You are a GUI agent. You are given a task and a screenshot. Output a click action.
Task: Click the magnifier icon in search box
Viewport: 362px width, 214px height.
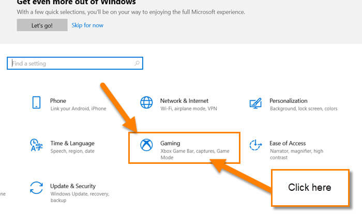click(137, 63)
